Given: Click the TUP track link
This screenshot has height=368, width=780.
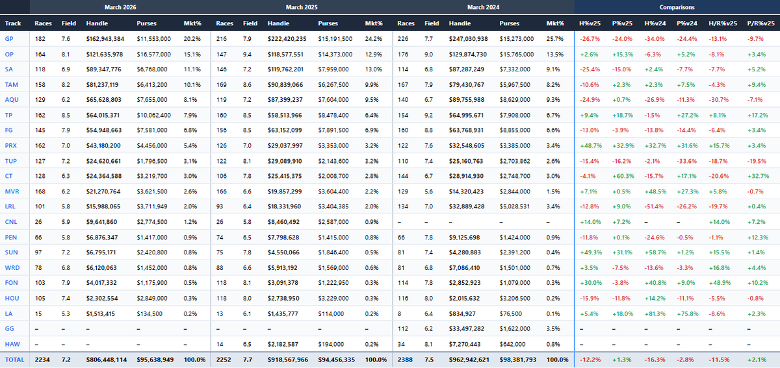Looking at the screenshot, I should click(11, 160).
